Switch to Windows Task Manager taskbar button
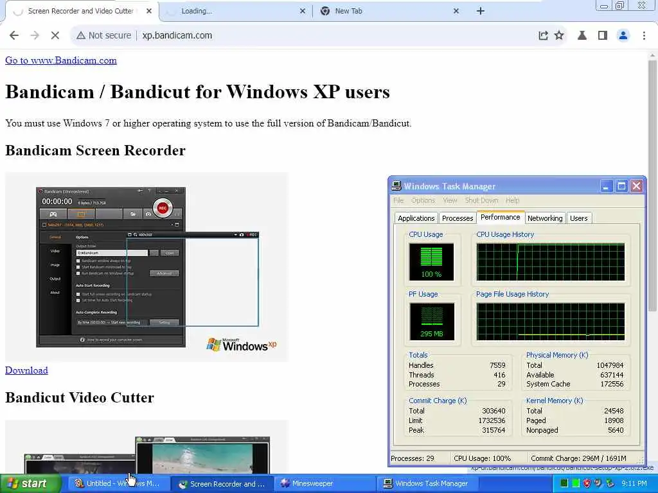 [x=429, y=484]
